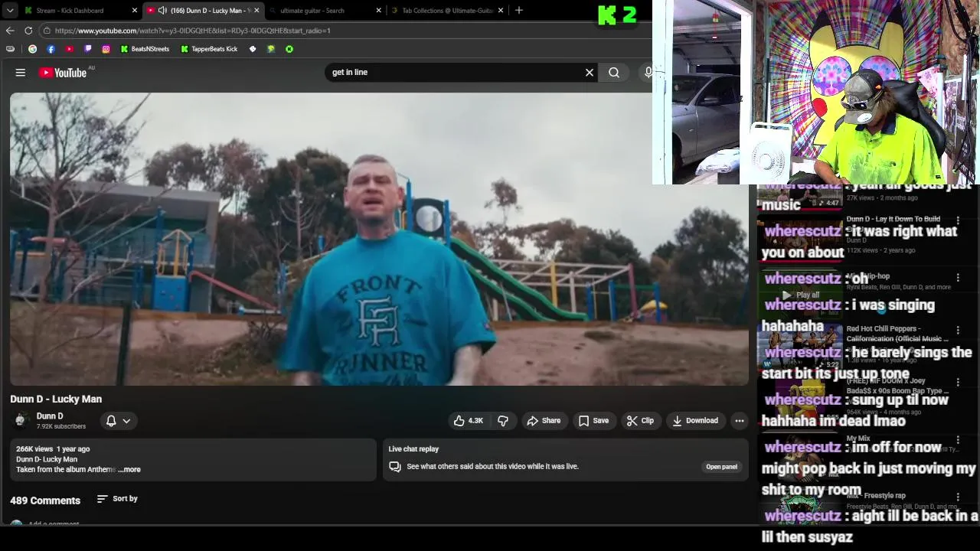Open a new browser tab
Image resolution: width=980 pixels, height=551 pixels.
(519, 11)
